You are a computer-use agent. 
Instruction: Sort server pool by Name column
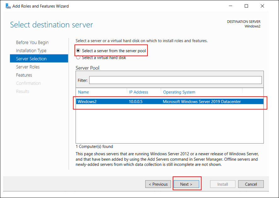coord(83,92)
